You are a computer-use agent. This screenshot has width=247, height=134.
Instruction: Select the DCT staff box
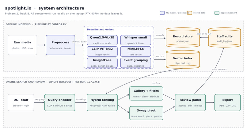(x=21, y=103)
